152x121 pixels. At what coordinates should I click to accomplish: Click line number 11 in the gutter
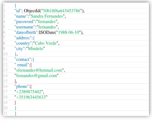tap(5, 59)
